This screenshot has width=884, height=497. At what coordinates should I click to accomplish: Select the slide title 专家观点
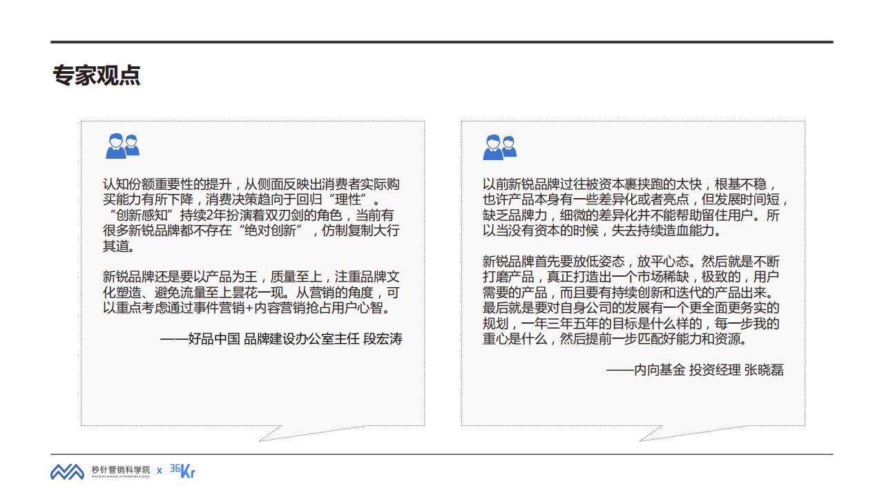tap(97, 75)
